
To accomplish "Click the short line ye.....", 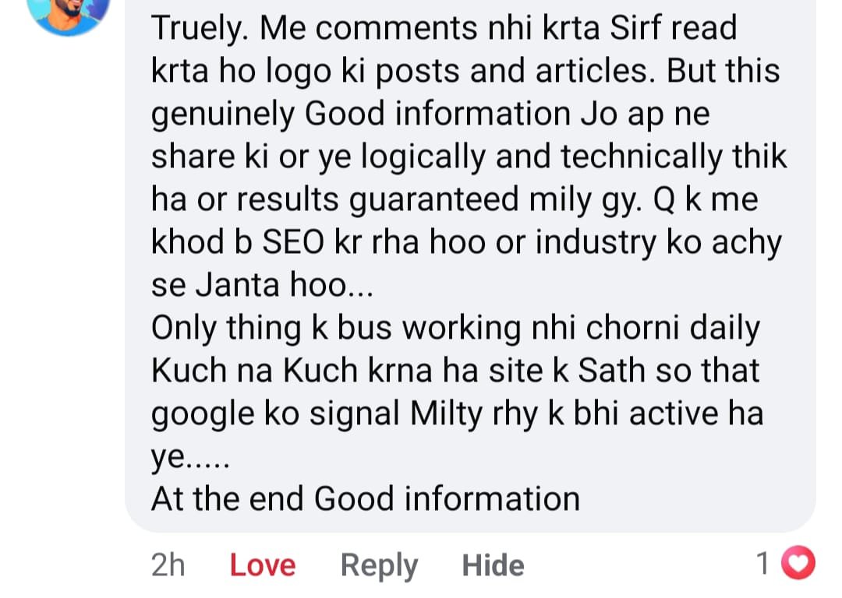I will (x=190, y=458).
